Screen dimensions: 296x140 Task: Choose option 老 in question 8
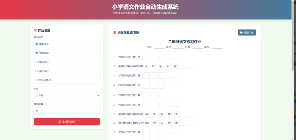coord(177,123)
